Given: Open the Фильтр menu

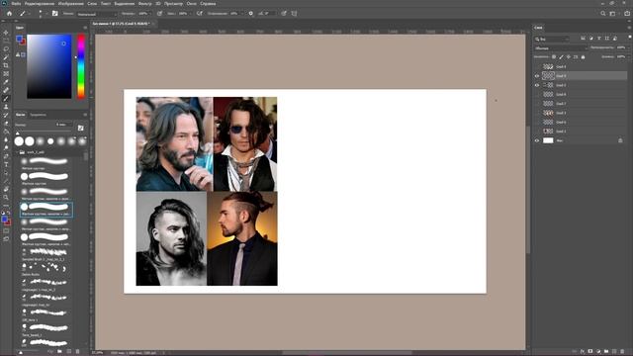Looking at the screenshot, I should (145, 3).
